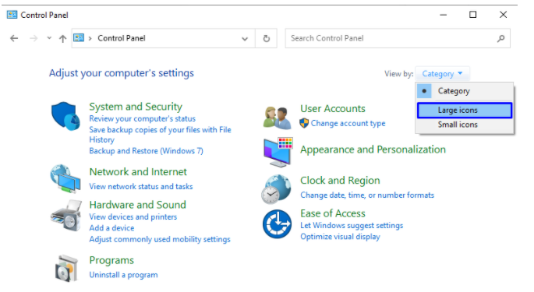Click Let Windows suggest settings
This screenshot has height=292, width=534.
click(352, 225)
